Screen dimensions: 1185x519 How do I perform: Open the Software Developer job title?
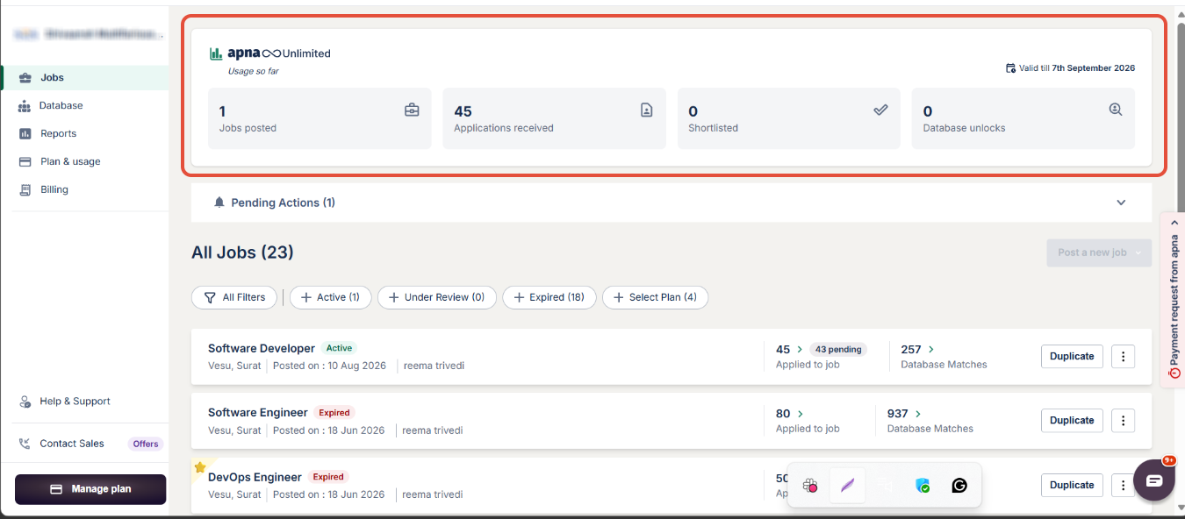coord(262,348)
